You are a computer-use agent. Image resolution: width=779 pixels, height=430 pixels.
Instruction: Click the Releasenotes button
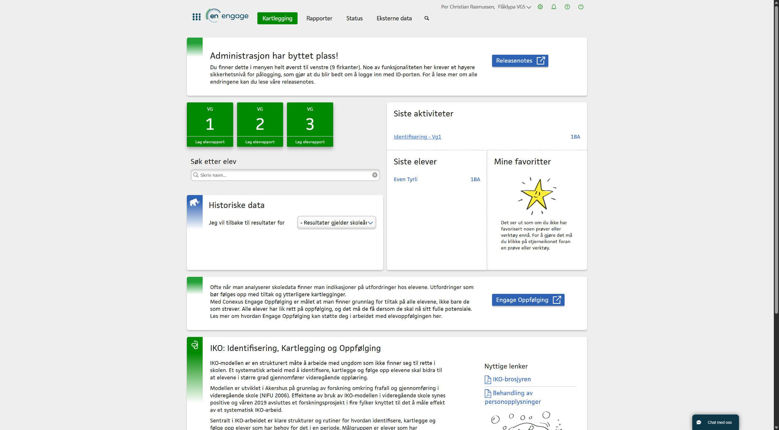point(520,61)
